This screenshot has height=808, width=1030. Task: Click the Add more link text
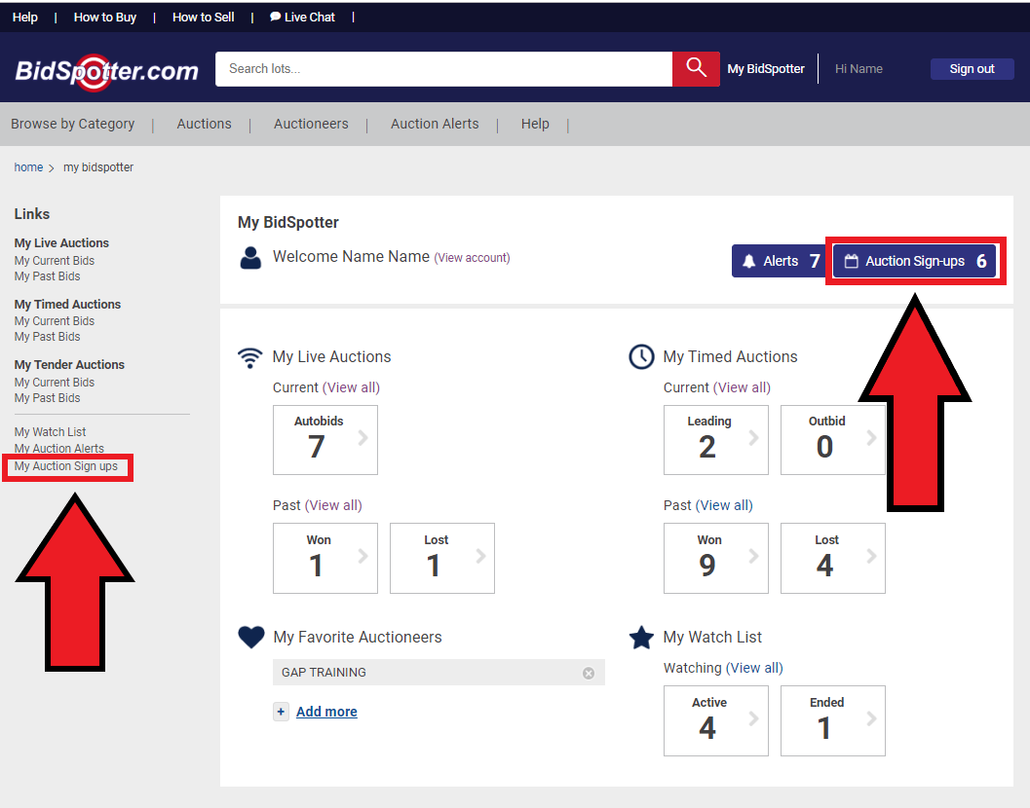coord(326,712)
